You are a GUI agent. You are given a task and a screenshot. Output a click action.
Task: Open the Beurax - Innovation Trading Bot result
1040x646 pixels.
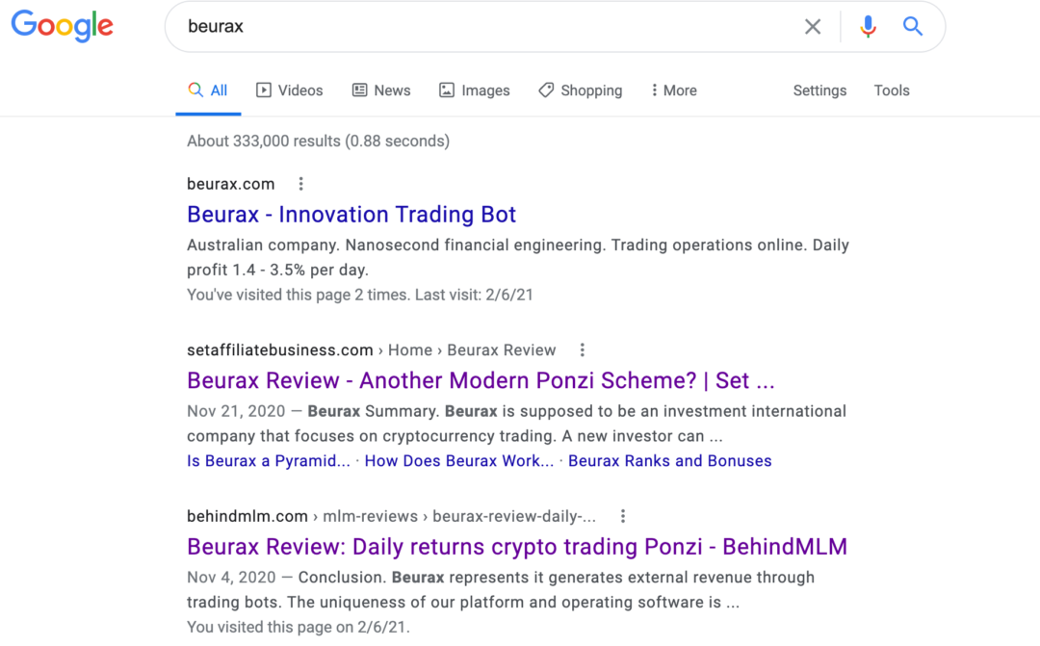click(x=351, y=214)
